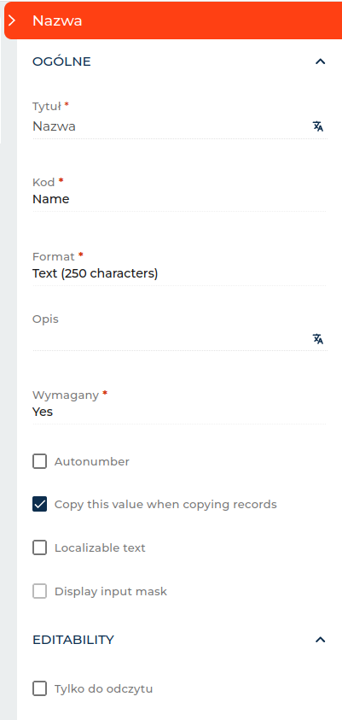Click the EDITABILITY section heading text
Image resolution: width=342 pixels, height=720 pixels.
tap(73, 640)
